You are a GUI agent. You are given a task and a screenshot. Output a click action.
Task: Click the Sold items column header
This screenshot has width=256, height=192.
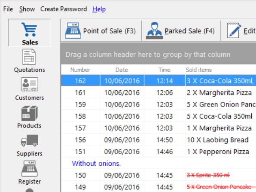pos(199,70)
